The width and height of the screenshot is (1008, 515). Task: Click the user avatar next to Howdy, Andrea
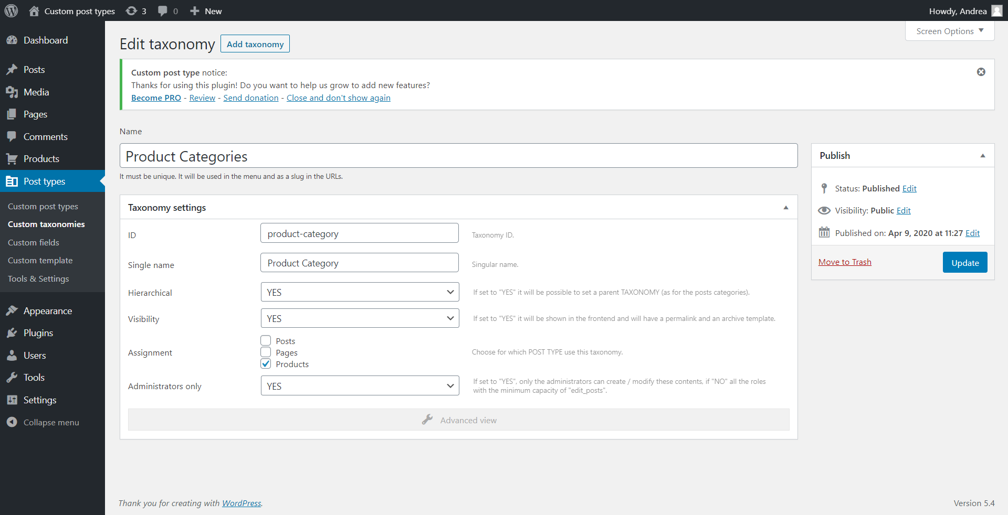click(997, 10)
